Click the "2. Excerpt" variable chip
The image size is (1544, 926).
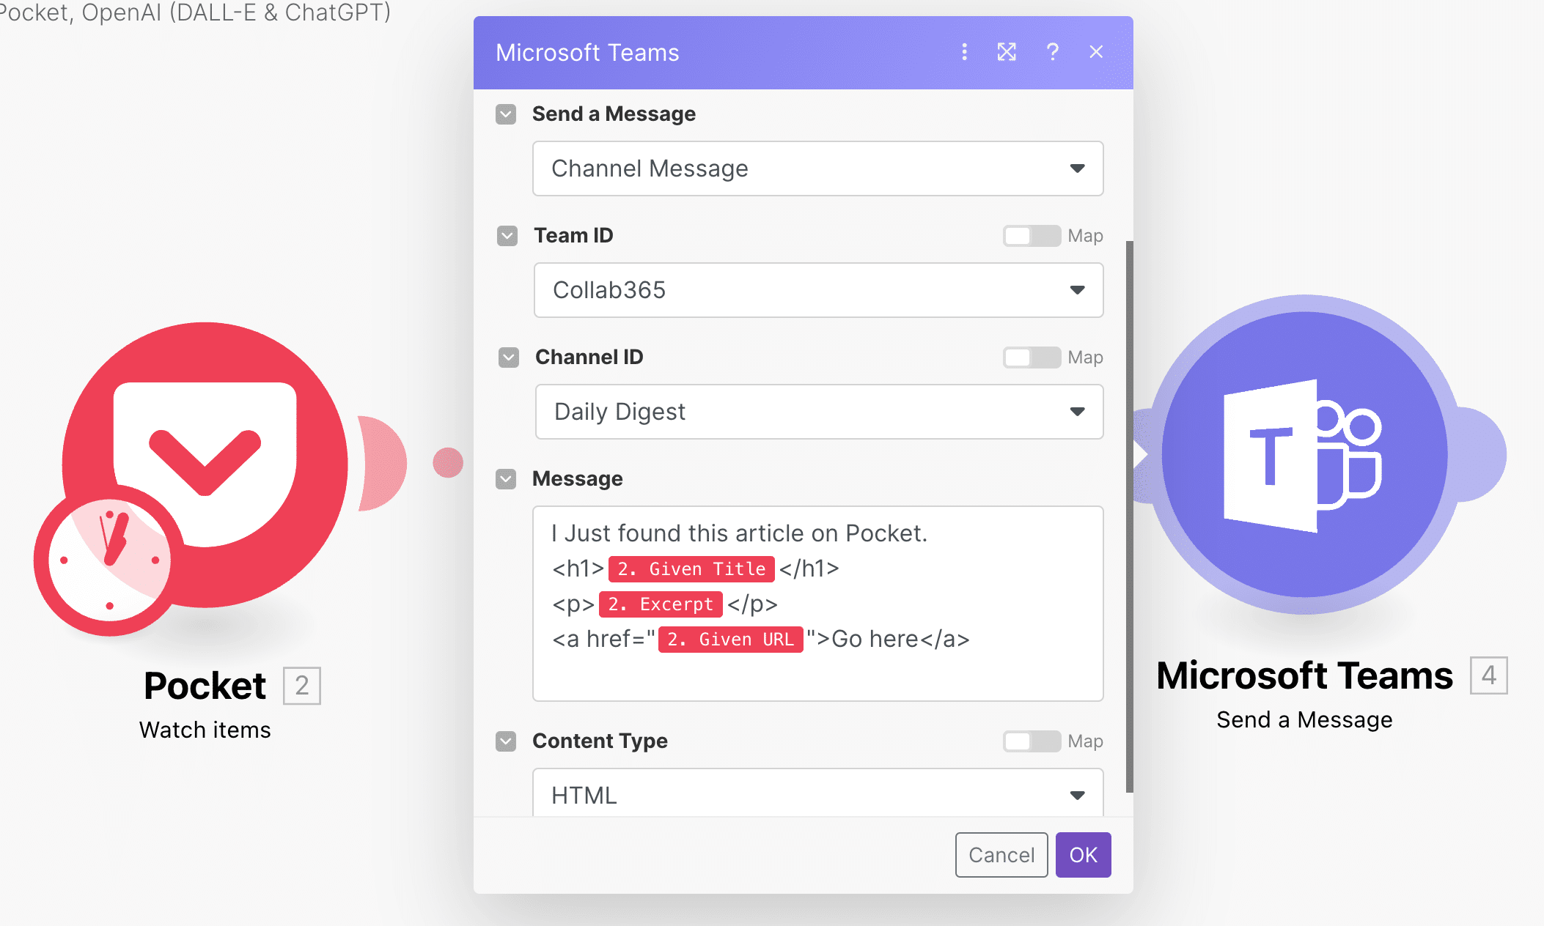click(660, 604)
